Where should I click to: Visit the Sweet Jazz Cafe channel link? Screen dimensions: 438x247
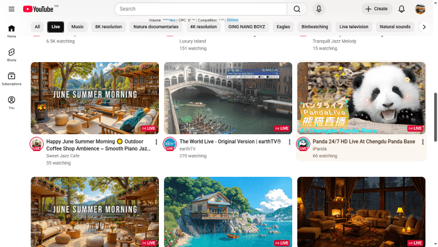click(x=63, y=156)
